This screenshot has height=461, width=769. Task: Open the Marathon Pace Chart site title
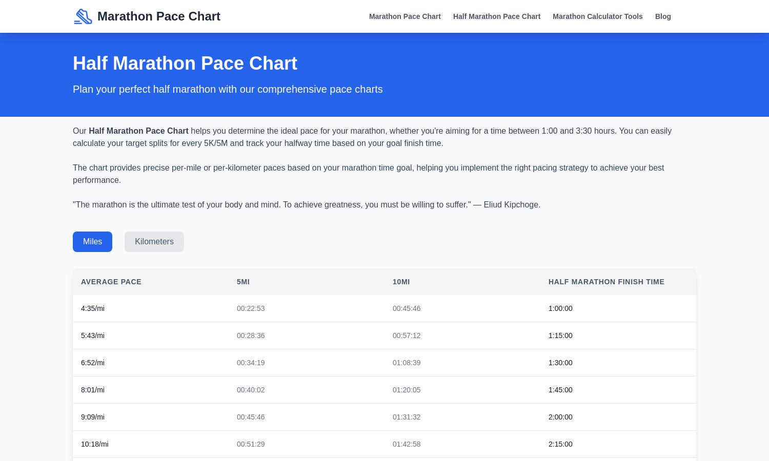coord(159,16)
